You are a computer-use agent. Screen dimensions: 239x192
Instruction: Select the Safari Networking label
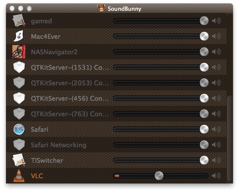58,145
